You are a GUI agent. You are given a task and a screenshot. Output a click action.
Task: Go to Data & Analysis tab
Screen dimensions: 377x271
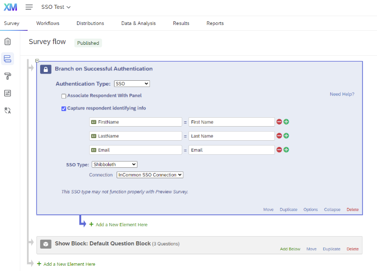tap(139, 23)
